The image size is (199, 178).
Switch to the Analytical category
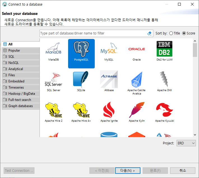21,69
